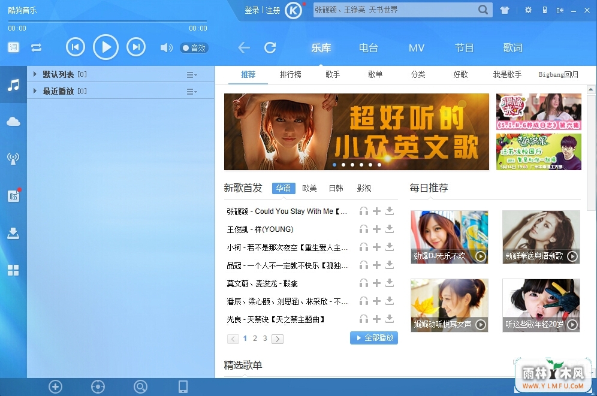The height and width of the screenshot is (396, 597).
Task: Open the radio broadcast sidebar icon
Action: coord(13,159)
